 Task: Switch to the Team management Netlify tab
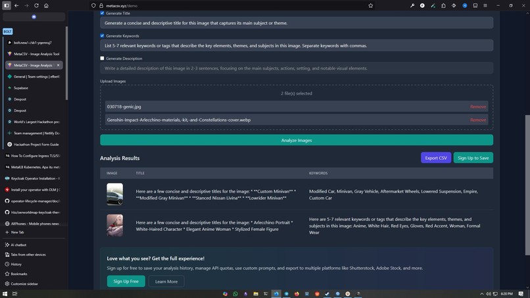[34, 134]
